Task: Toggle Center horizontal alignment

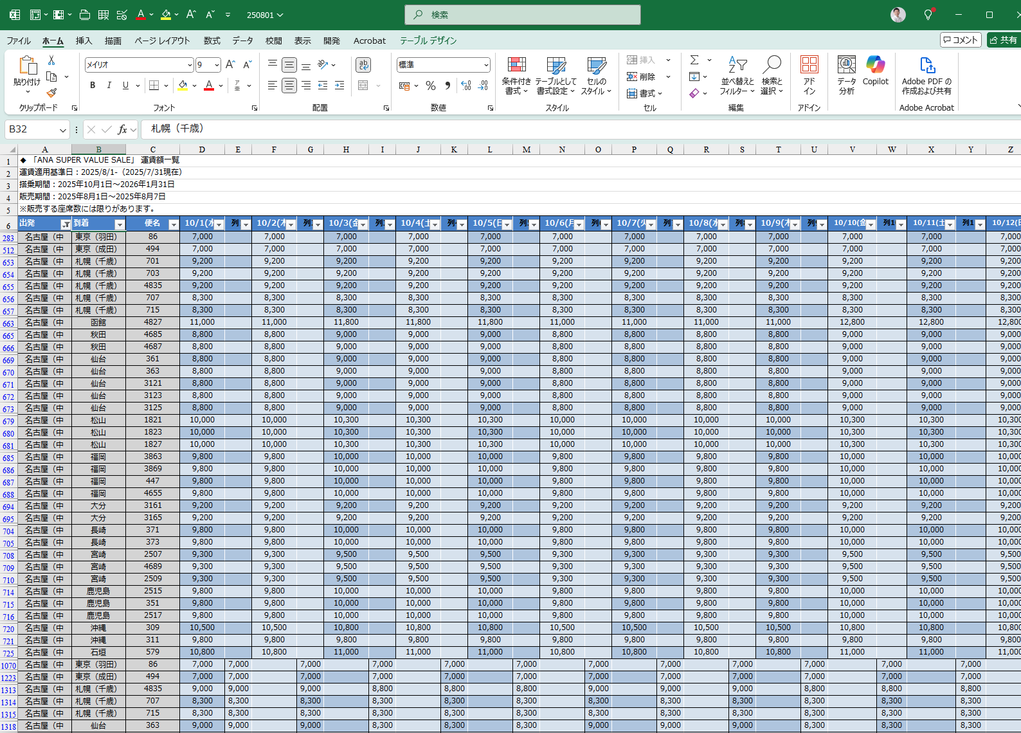Action: point(289,86)
